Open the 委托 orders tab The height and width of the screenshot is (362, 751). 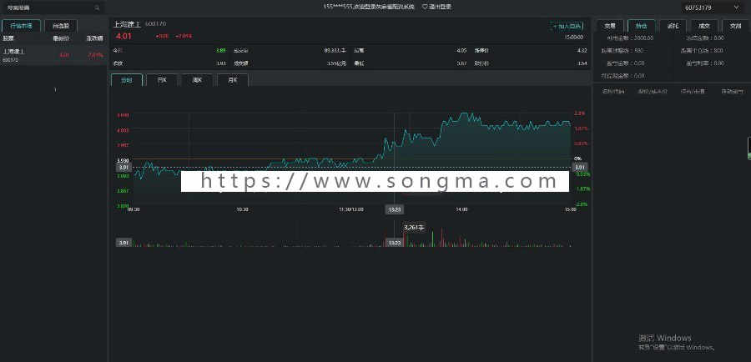coord(673,27)
